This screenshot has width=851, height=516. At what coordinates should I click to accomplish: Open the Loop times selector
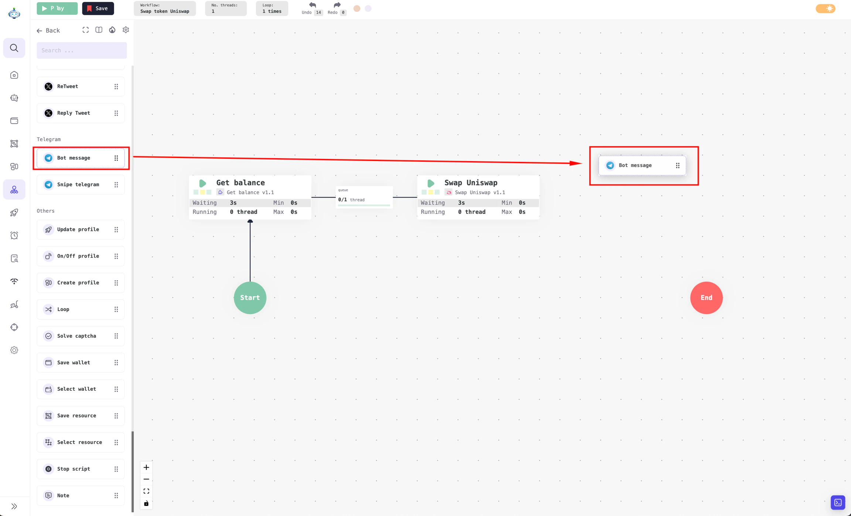click(x=272, y=8)
